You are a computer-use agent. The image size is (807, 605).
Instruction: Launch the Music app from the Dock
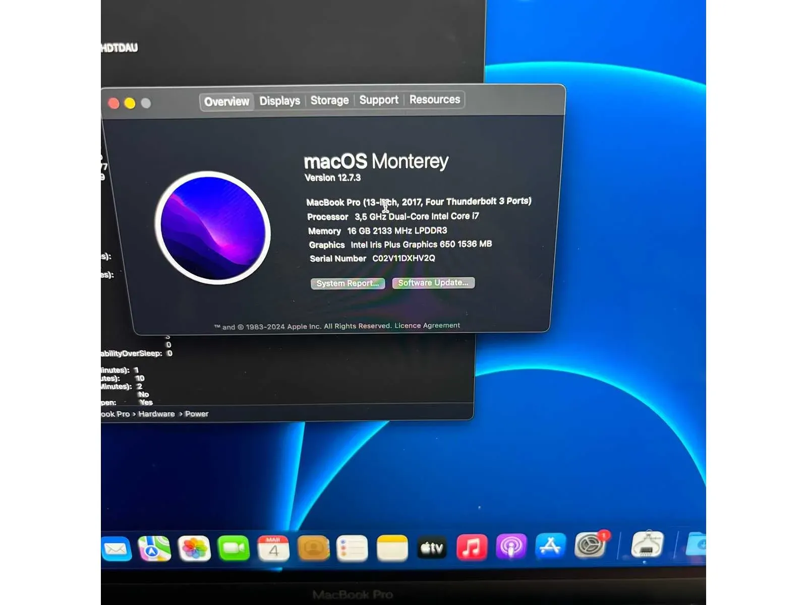click(472, 547)
